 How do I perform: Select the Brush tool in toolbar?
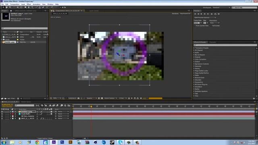click(36, 7)
